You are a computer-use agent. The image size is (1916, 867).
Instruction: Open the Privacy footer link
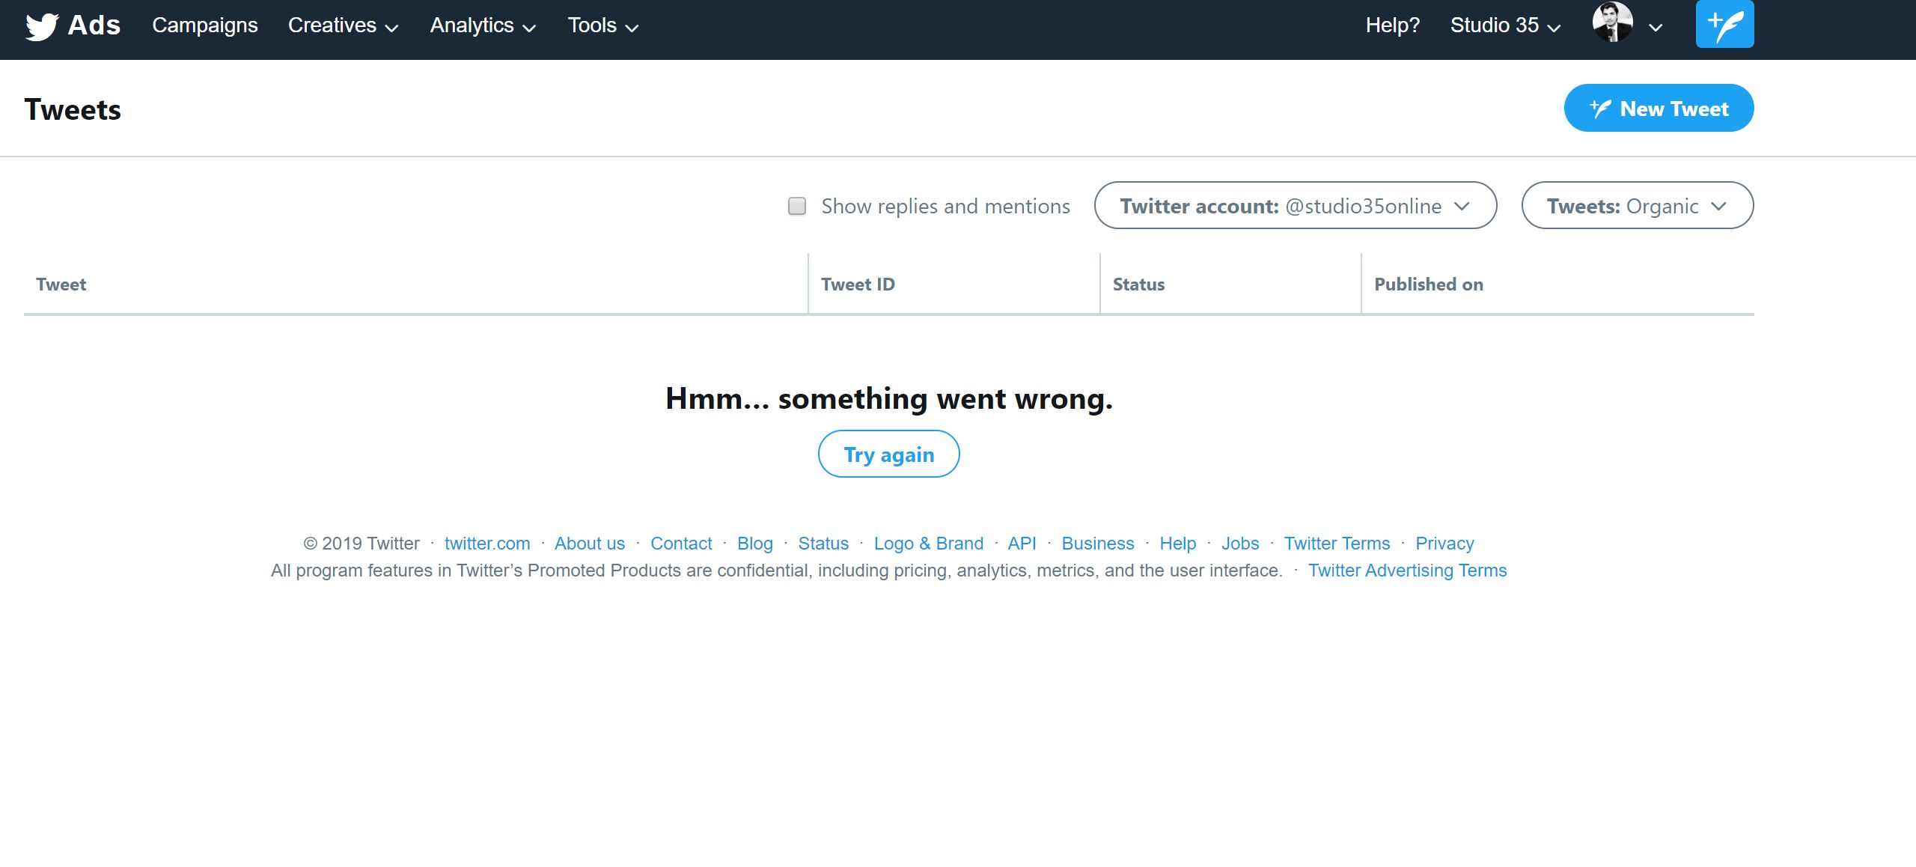1444,544
